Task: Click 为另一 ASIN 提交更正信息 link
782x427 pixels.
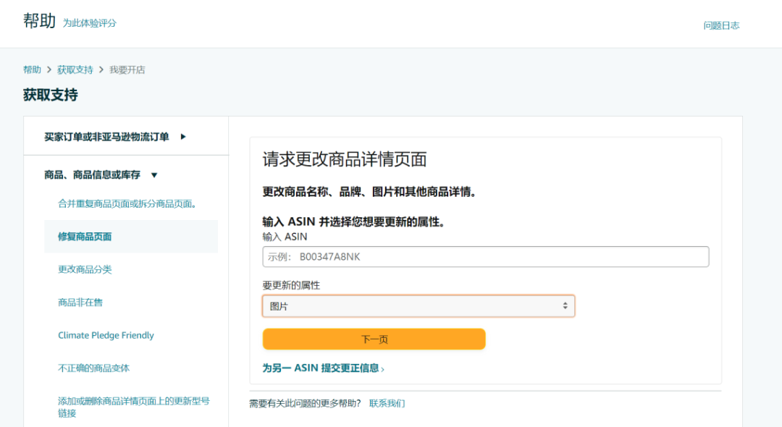Action: point(323,368)
